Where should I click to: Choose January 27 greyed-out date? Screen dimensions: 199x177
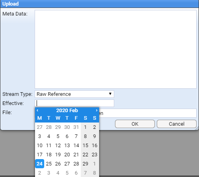point(39,127)
